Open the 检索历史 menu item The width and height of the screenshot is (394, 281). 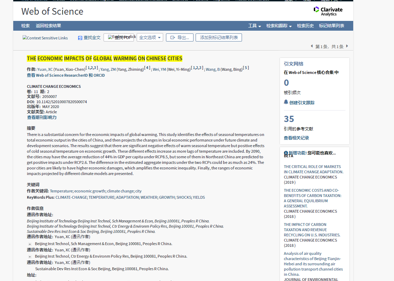point(305,26)
